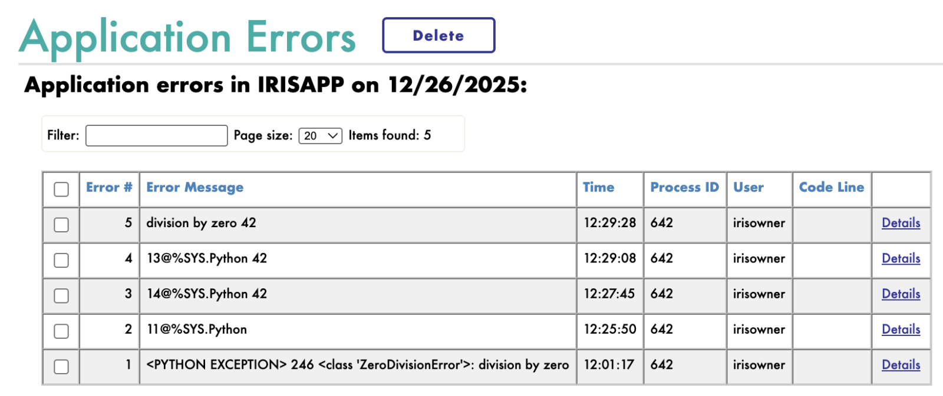This screenshot has width=943, height=396.
Task: Sort by Code Line column
Action: point(831,188)
